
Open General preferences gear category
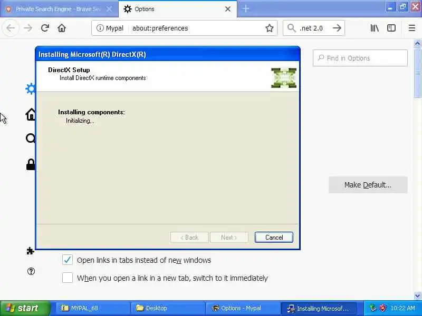pos(31,88)
